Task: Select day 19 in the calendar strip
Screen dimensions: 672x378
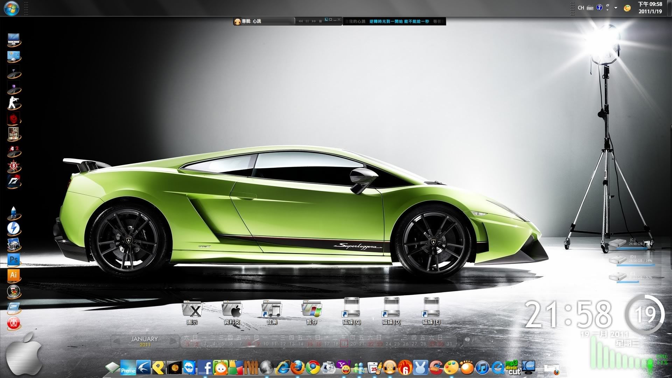Action: pos(344,344)
